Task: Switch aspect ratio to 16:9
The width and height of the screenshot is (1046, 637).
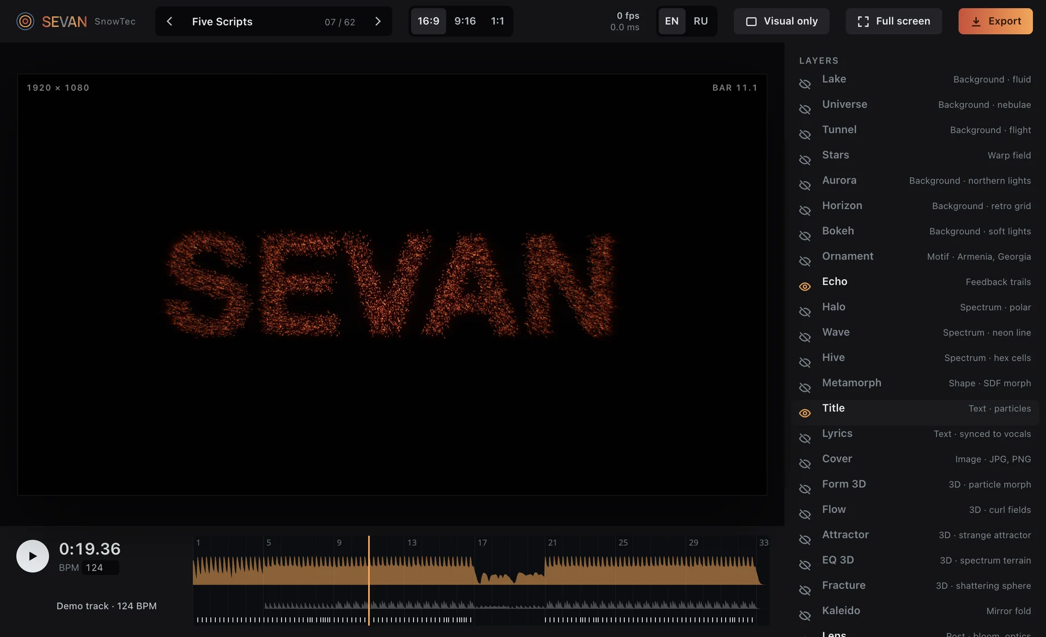Action: coord(428,21)
